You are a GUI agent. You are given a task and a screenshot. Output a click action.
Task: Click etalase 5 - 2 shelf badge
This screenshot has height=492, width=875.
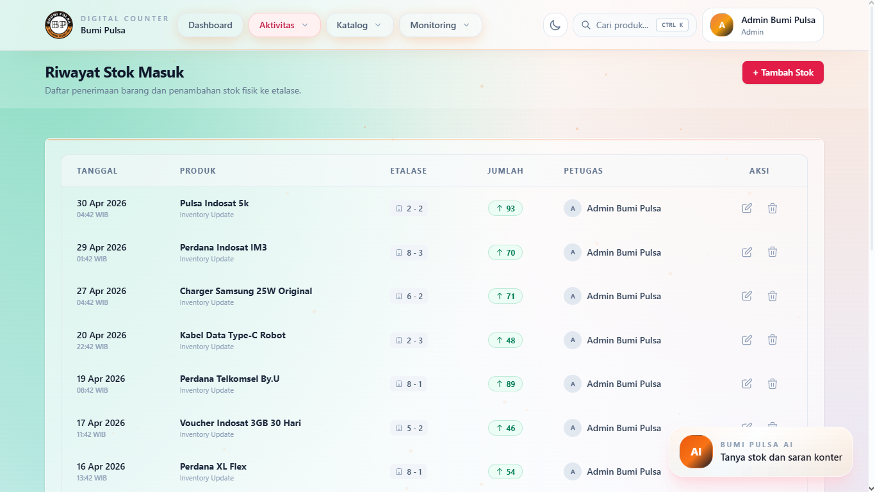409,428
